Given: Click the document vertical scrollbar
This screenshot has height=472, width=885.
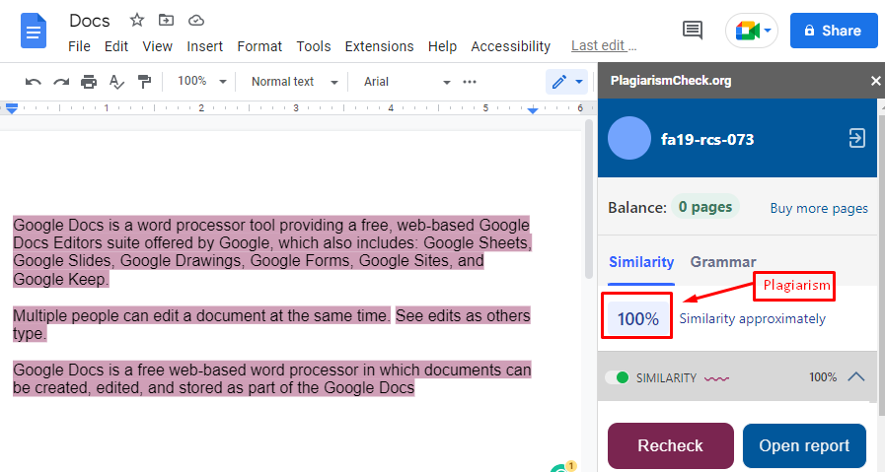Looking at the screenshot, I should pyautogui.click(x=589, y=198).
